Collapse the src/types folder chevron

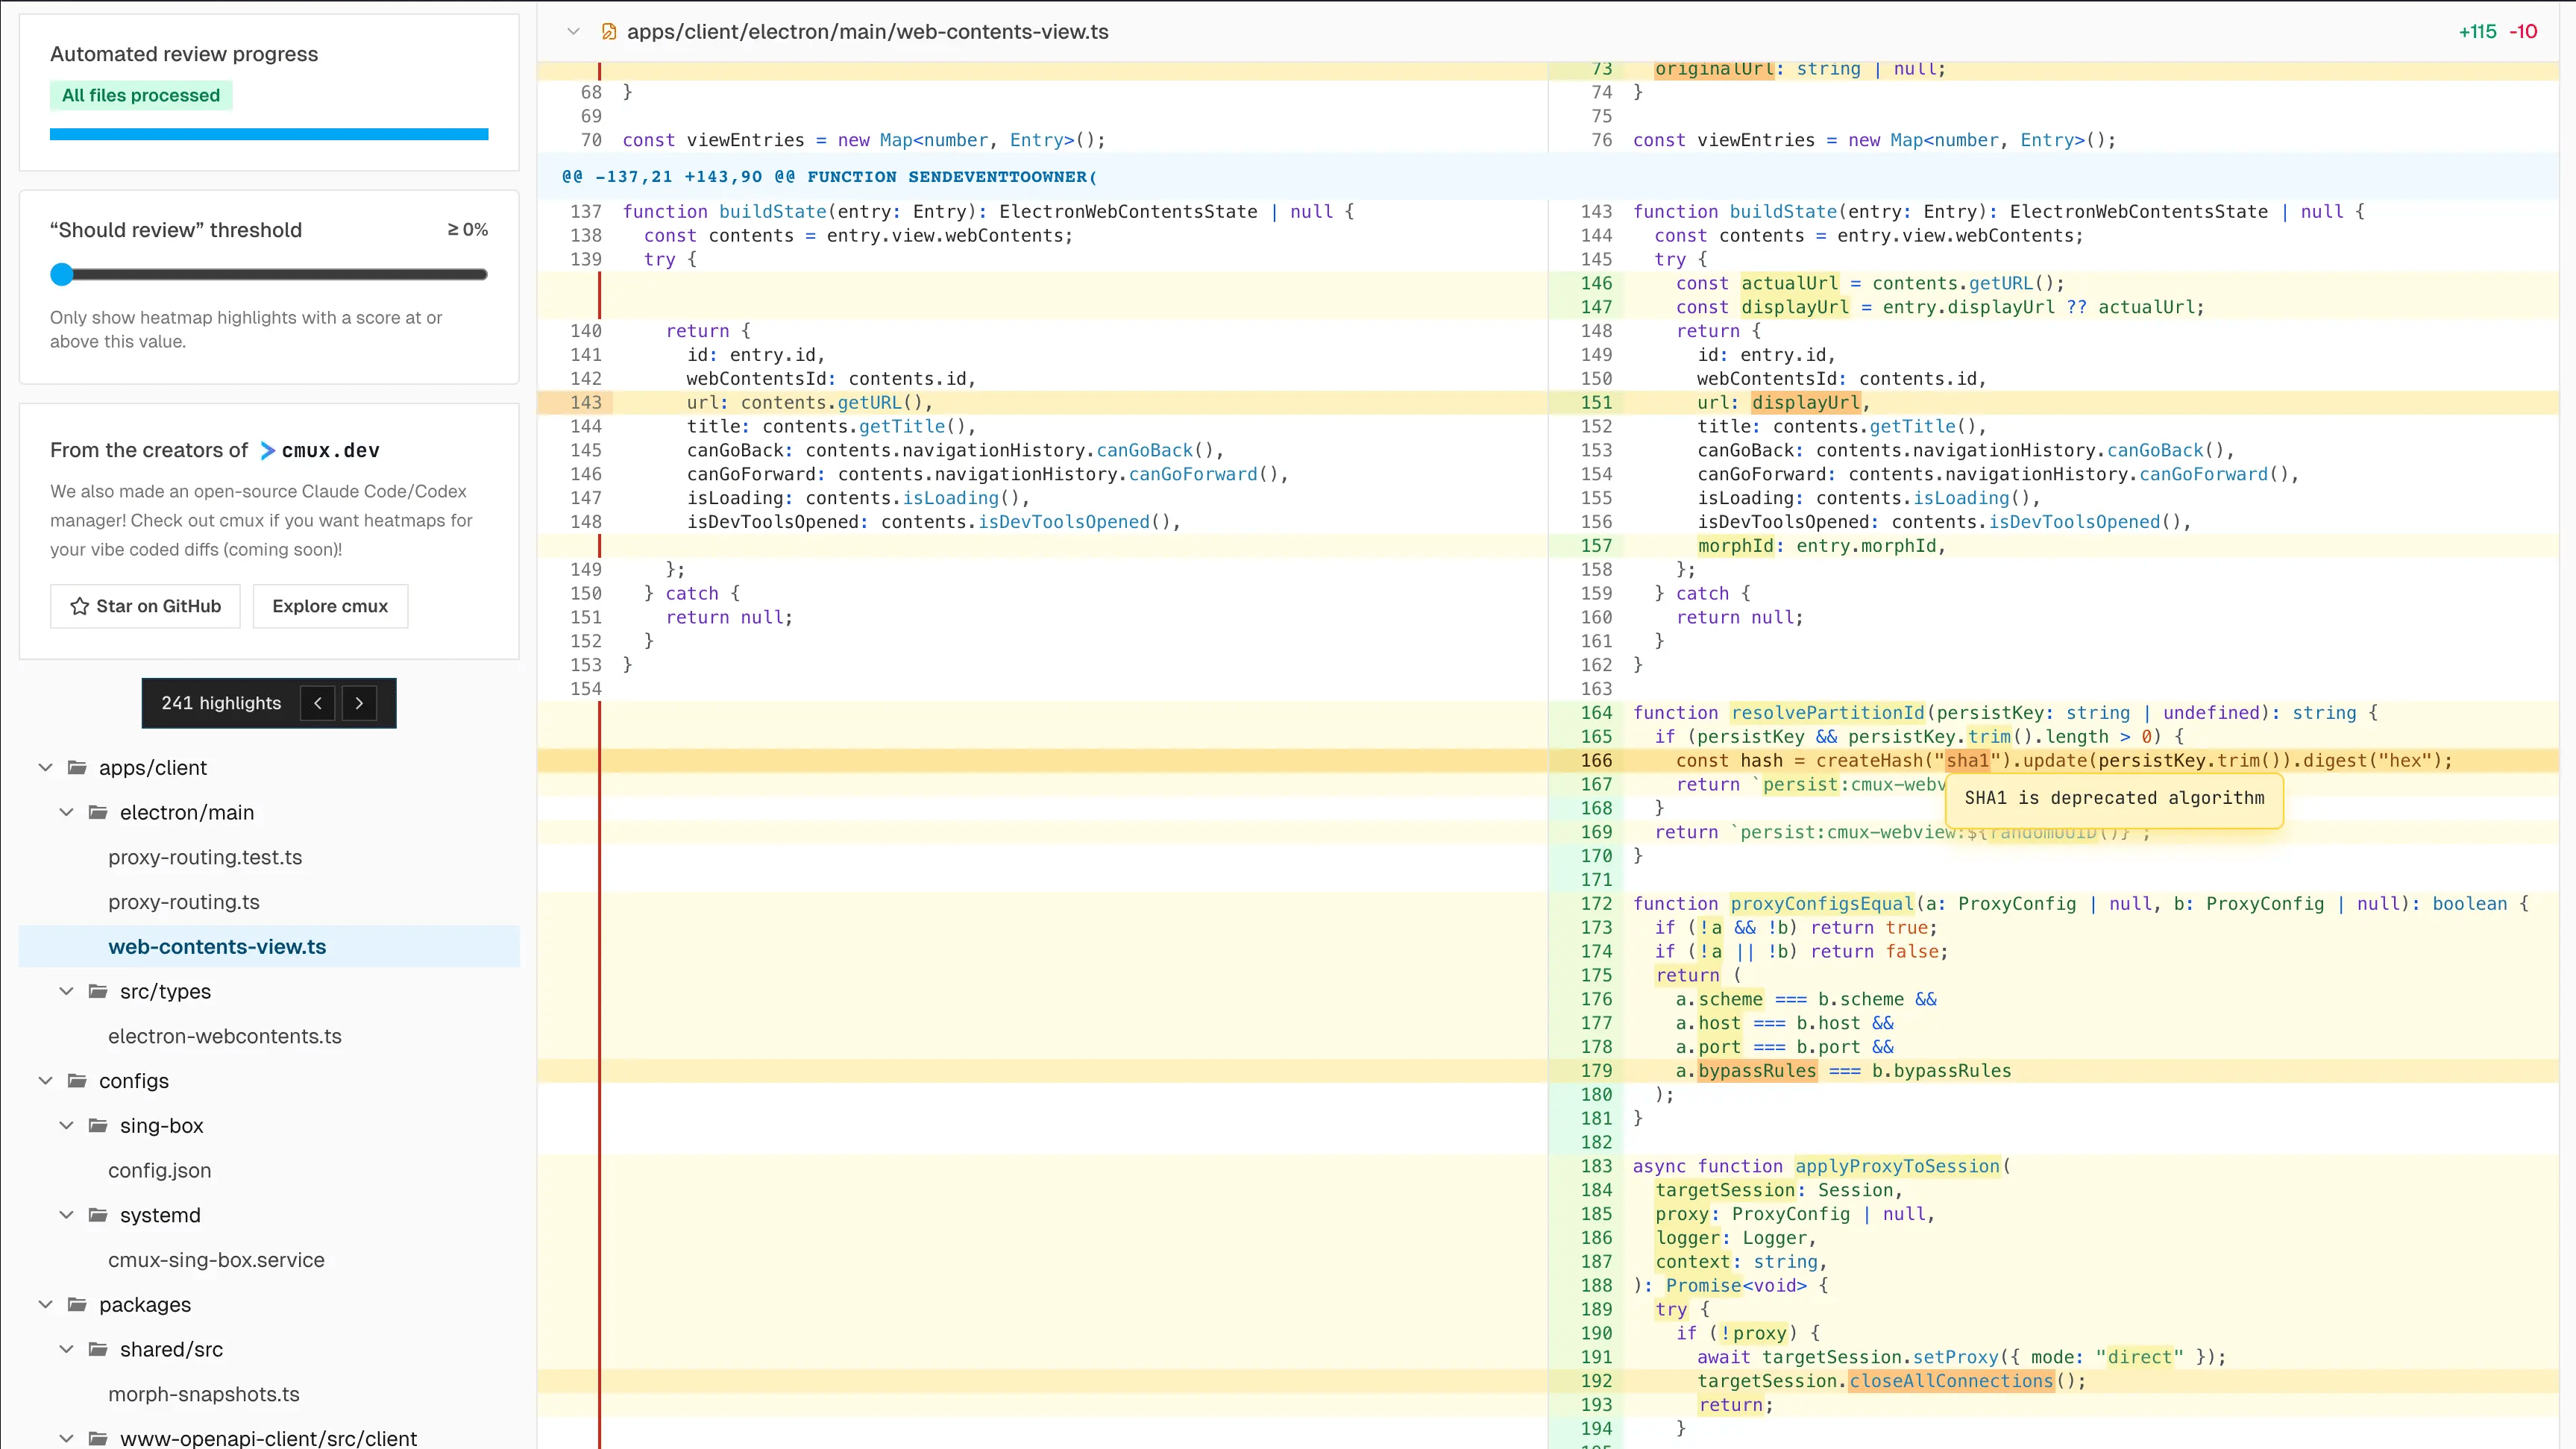pyautogui.click(x=66, y=991)
